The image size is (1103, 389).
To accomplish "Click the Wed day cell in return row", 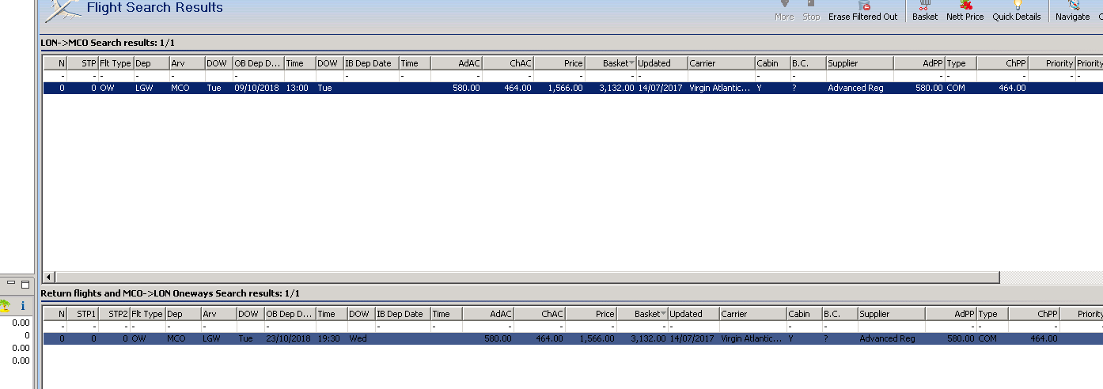I will [x=361, y=338].
